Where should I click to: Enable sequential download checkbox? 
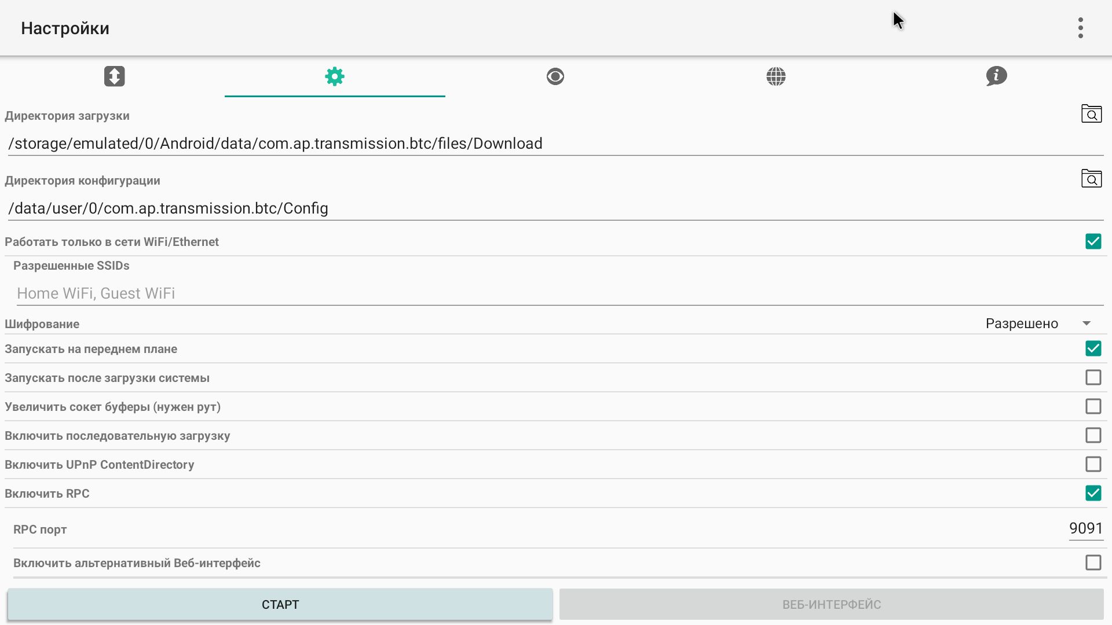point(1093,436)
